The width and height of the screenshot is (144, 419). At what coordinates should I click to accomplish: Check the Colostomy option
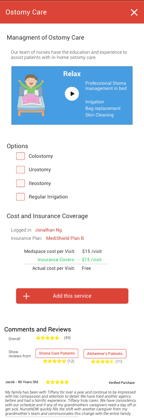tap(21, 156)
